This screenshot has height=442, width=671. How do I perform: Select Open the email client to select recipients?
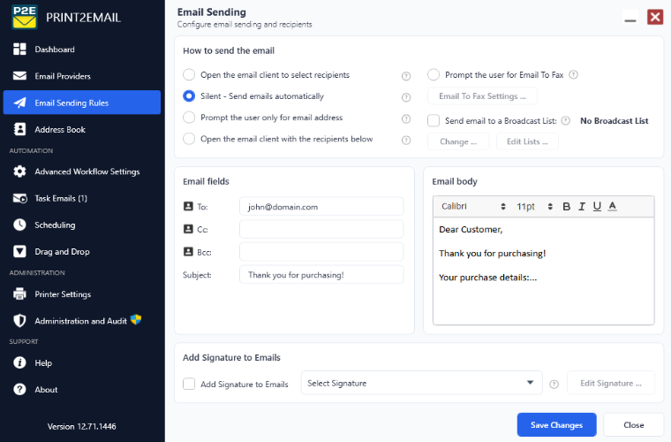[189, 74]
